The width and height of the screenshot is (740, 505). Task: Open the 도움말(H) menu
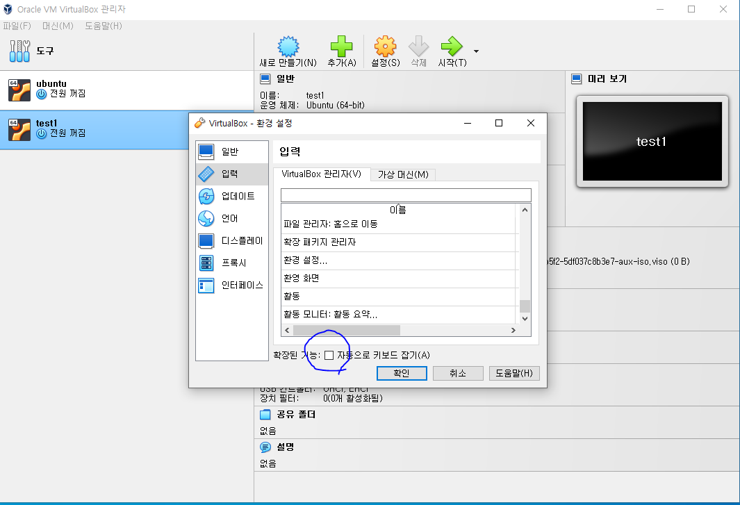(104, 26)
